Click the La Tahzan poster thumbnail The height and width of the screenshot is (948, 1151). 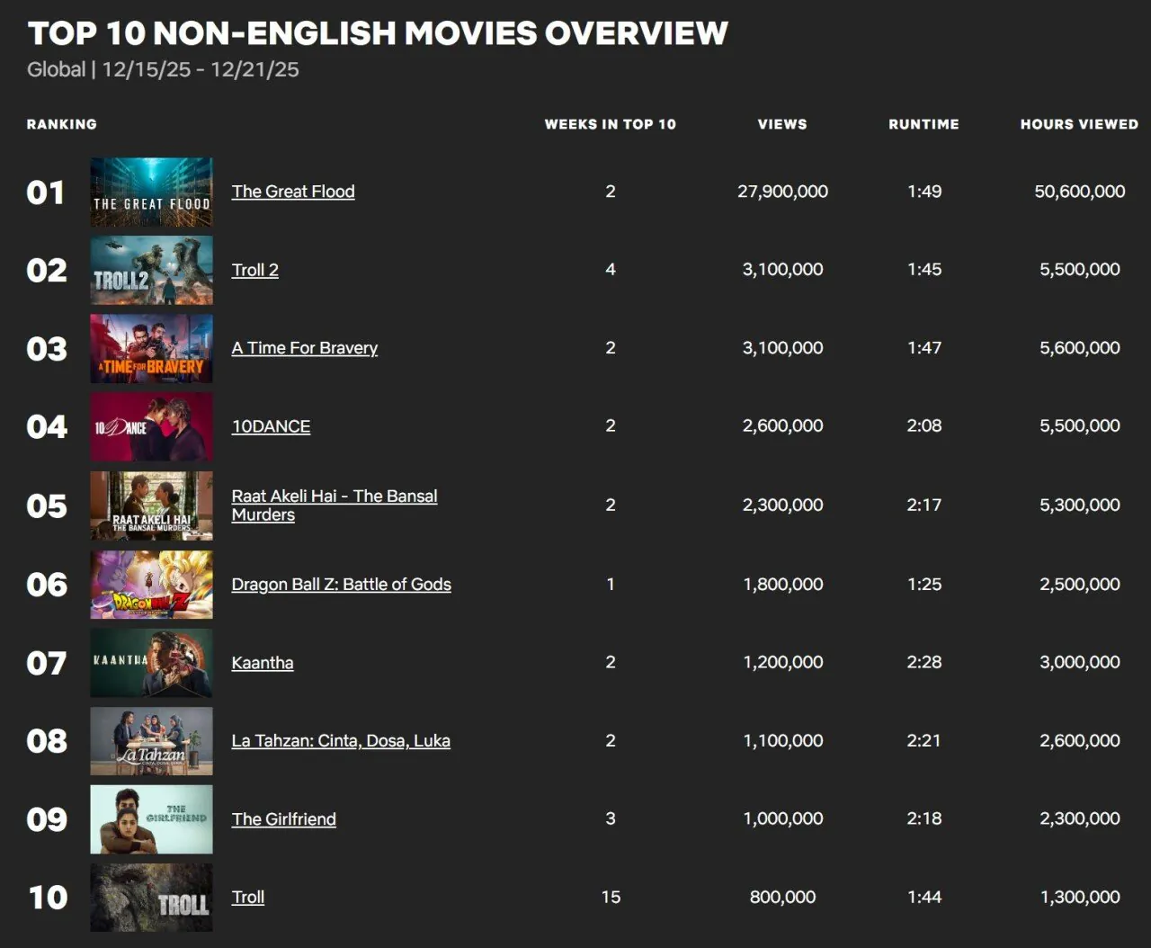pyautogui.click(x=151, y=741)
